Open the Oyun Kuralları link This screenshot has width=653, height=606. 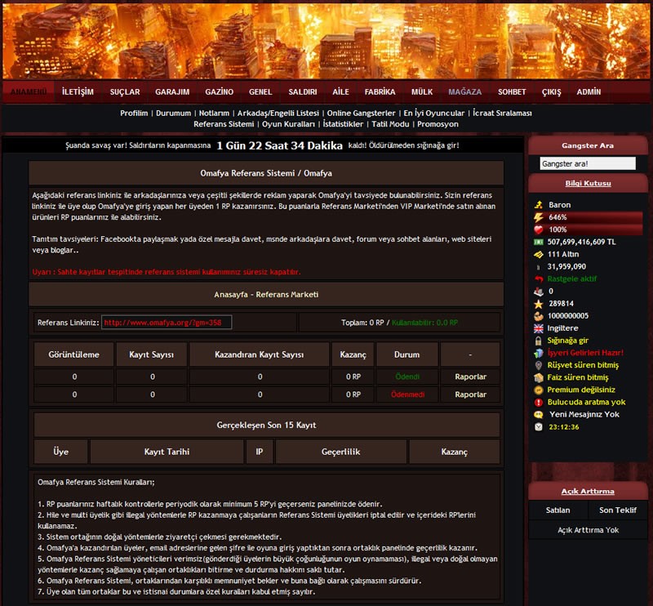click(288, 124)
